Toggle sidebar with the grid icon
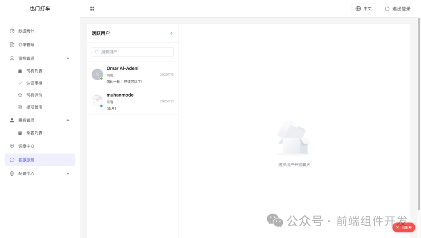Screen dimensions: 421x238 point(92,9)
